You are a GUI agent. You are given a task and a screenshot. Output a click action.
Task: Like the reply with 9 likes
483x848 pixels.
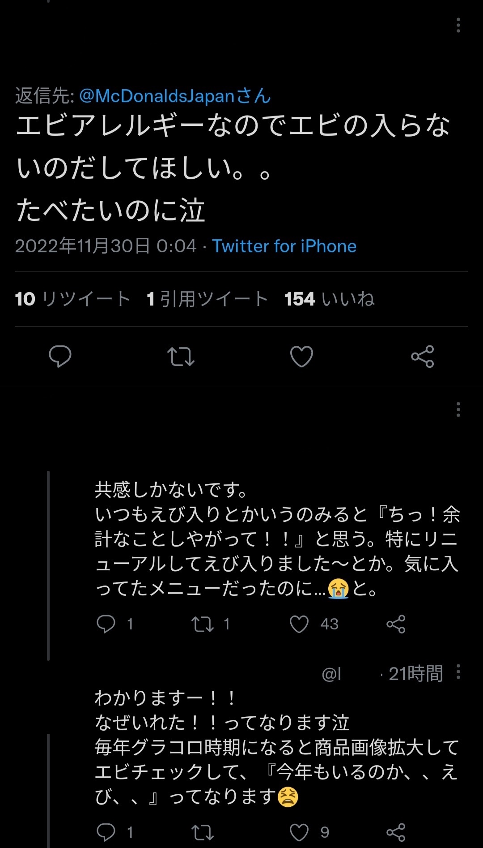299,833
